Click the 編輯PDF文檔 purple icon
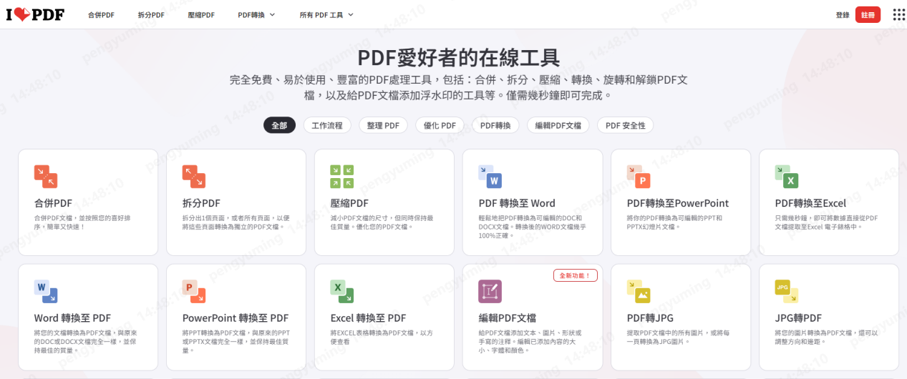Screen dimensions: 907x379 pyautogui.click(x=490, y=291)
